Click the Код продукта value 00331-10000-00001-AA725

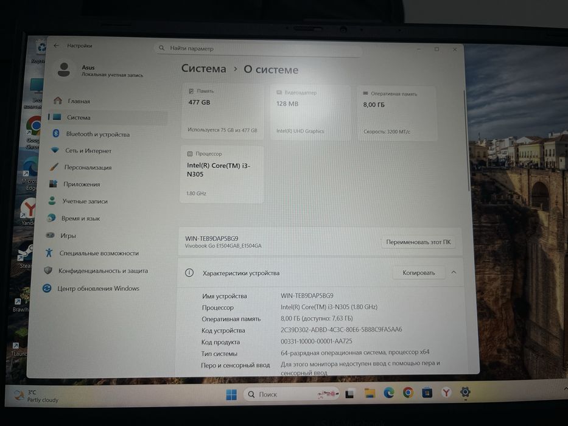click(316, 341)
